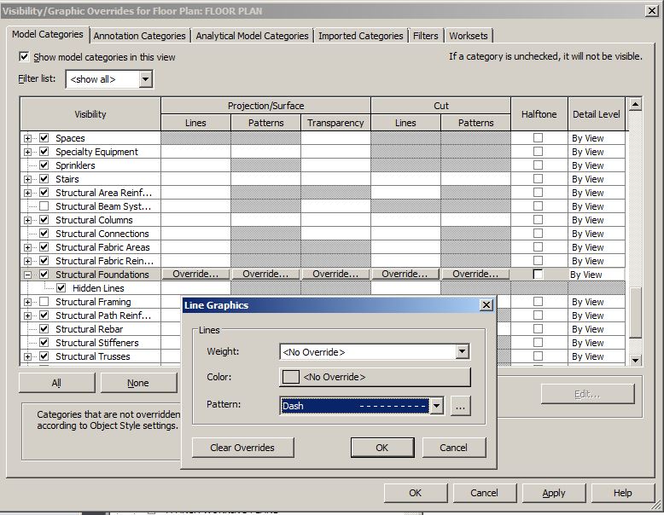Collapse the Structural Foundations tree node
The width and height of the screenshot is (664, 515).
pyautogui.click(x=28, y=275)
